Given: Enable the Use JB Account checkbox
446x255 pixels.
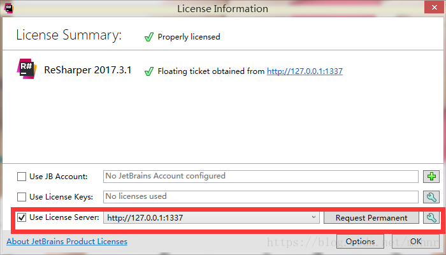Looking at the screenshot, I should pyautogui.click(x=22, y=177).
